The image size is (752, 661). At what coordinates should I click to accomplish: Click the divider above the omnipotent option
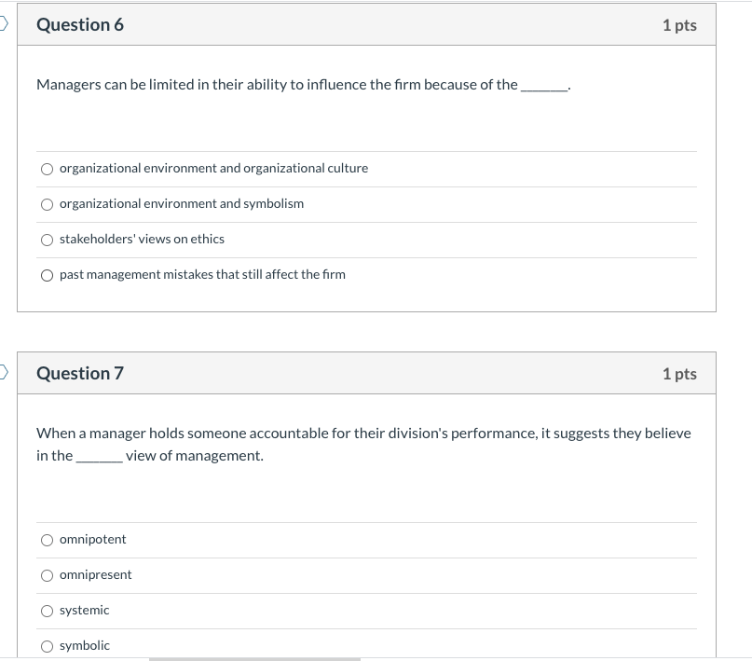coord(366,521)
